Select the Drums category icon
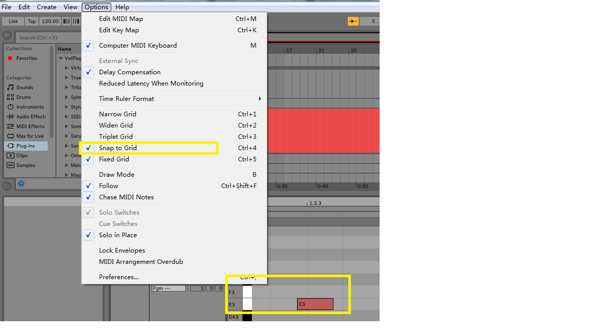 (10, 97)
